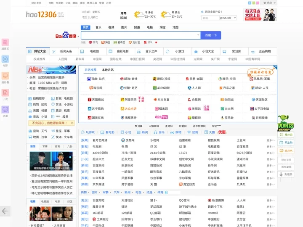This screenshot has width=303, height=227.
Task: Open 腾讯·空间 site link
Action: [x=227, y=79]
